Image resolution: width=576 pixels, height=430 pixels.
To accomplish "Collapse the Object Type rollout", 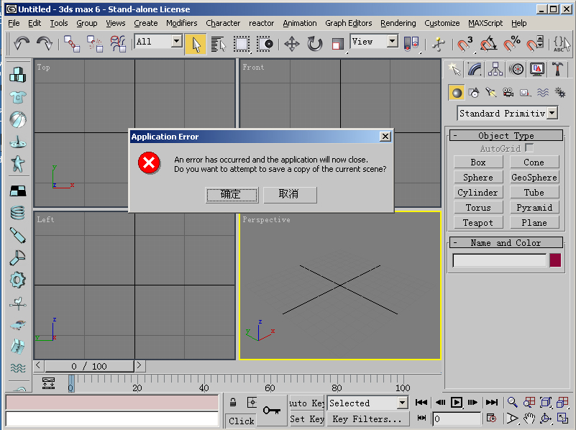I will coord(506,135).
